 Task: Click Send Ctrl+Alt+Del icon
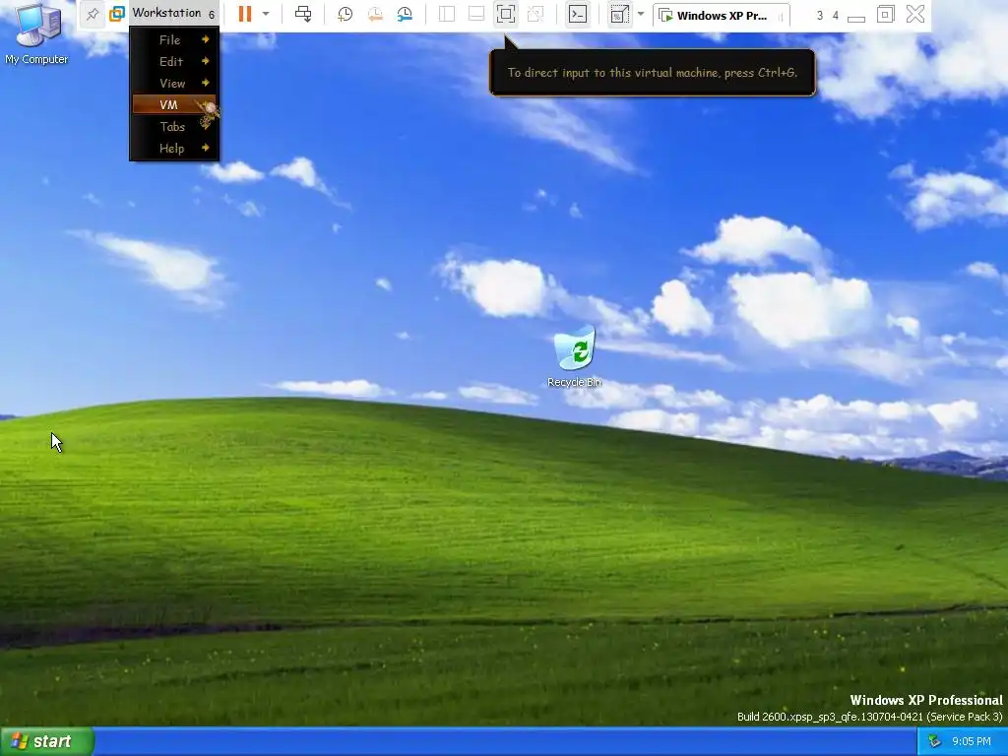(303, 14)
